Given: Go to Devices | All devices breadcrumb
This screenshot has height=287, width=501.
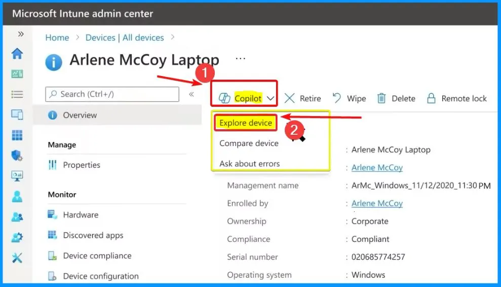Looking at the screenshot, I should point(125,38).
